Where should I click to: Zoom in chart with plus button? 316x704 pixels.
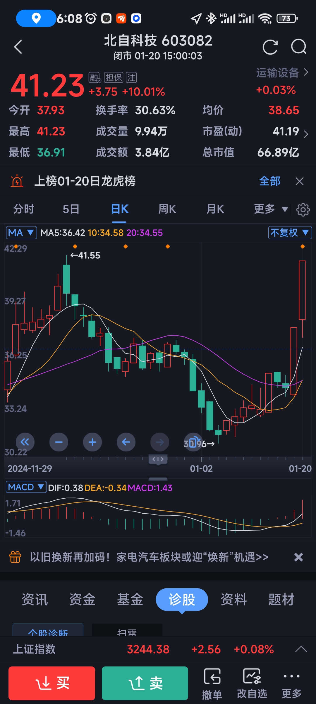tap(92, 442)
